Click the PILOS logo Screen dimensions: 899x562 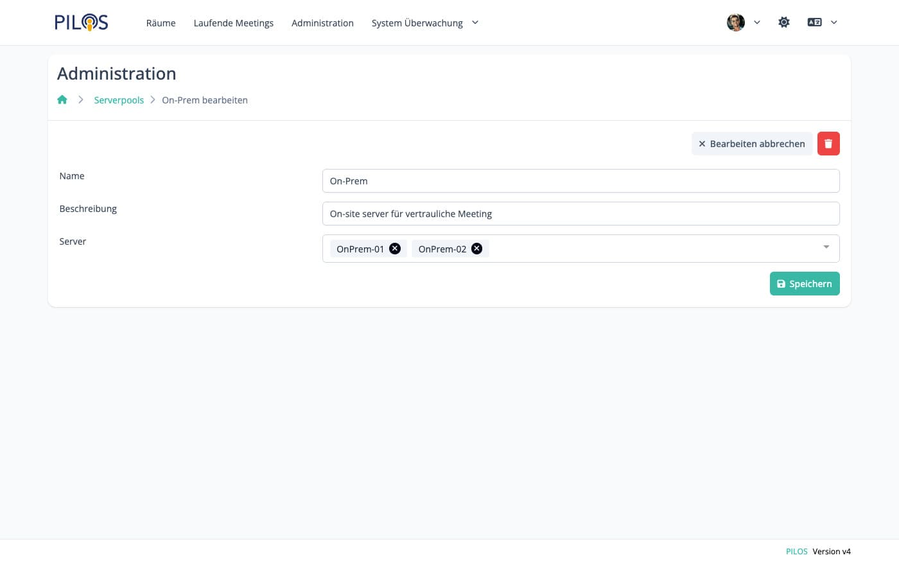coord(81,22)
